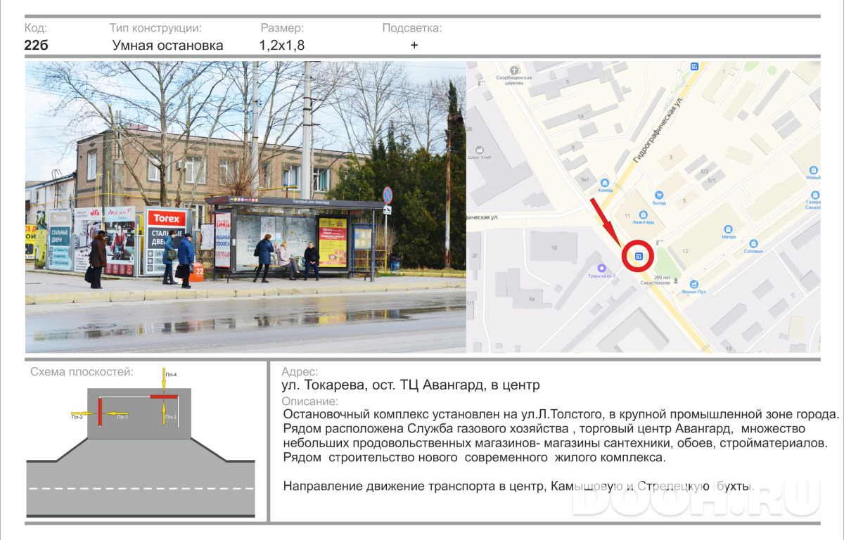Click the Галерея Саквояж shop icon
This screenshot has width=844, height=540.
click(x=814, y=195)
